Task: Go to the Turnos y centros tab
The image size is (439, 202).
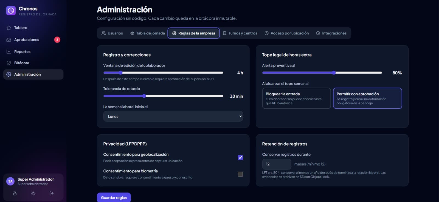Action: click(240, 33)
